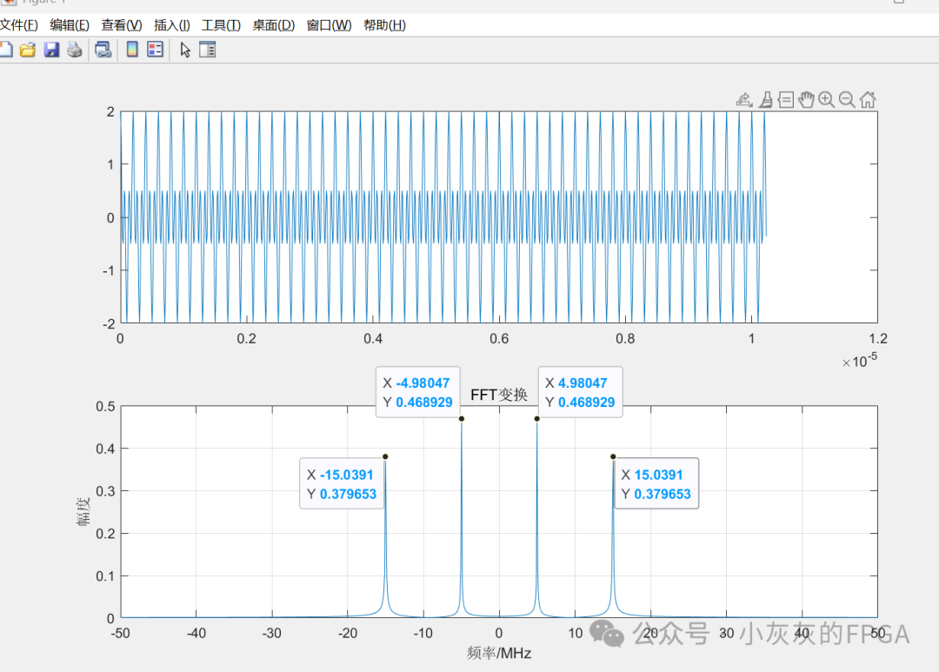Viewport: 939px width, 672px height.
Task: Click the 'FFT变换' plot title
Action: coord(499,395)
